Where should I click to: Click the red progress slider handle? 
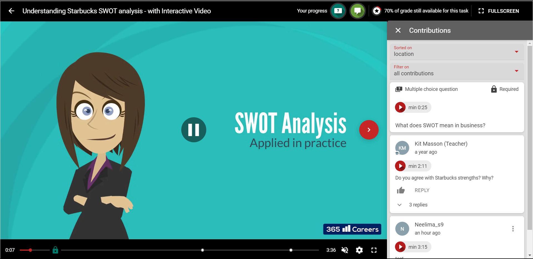pyautogui.click(x=30, y=250)
